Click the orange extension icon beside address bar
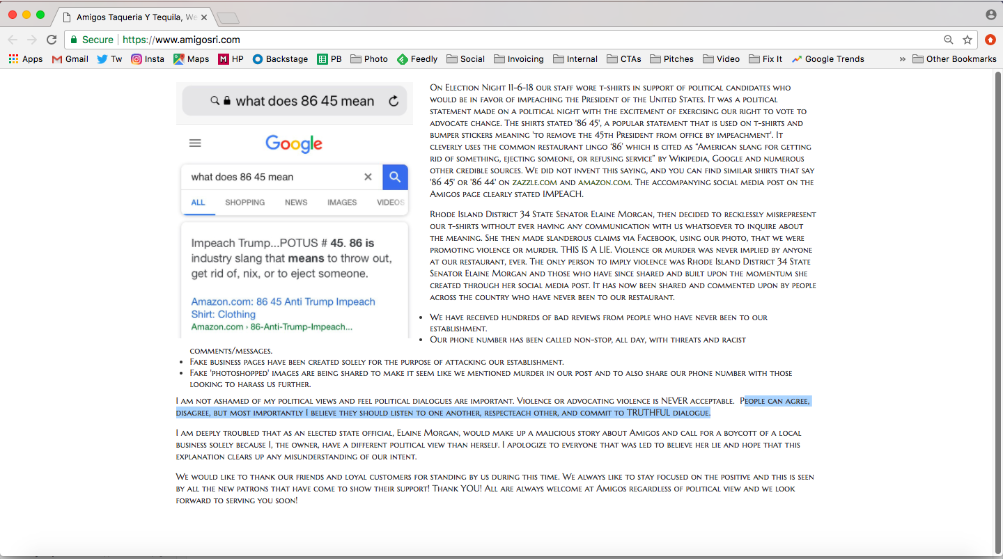The width and height of the screenshot is (1003, 559). click(x=990, y=40)
